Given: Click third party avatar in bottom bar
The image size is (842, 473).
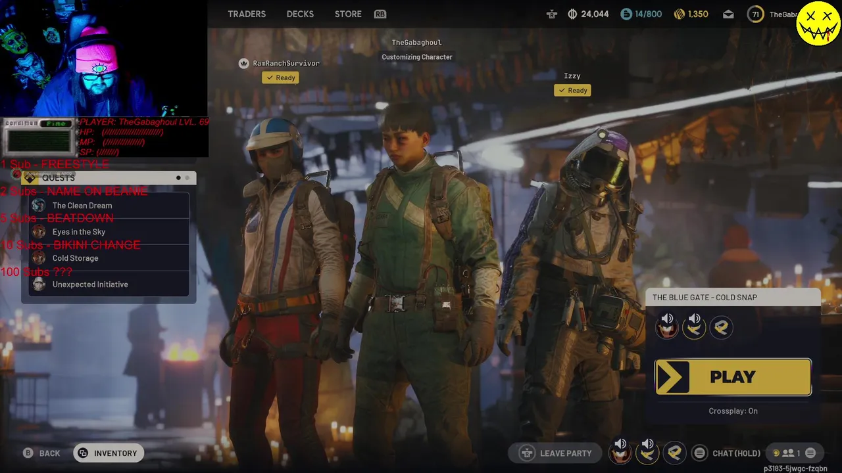Looking at the screenshot, I should 674,453.
